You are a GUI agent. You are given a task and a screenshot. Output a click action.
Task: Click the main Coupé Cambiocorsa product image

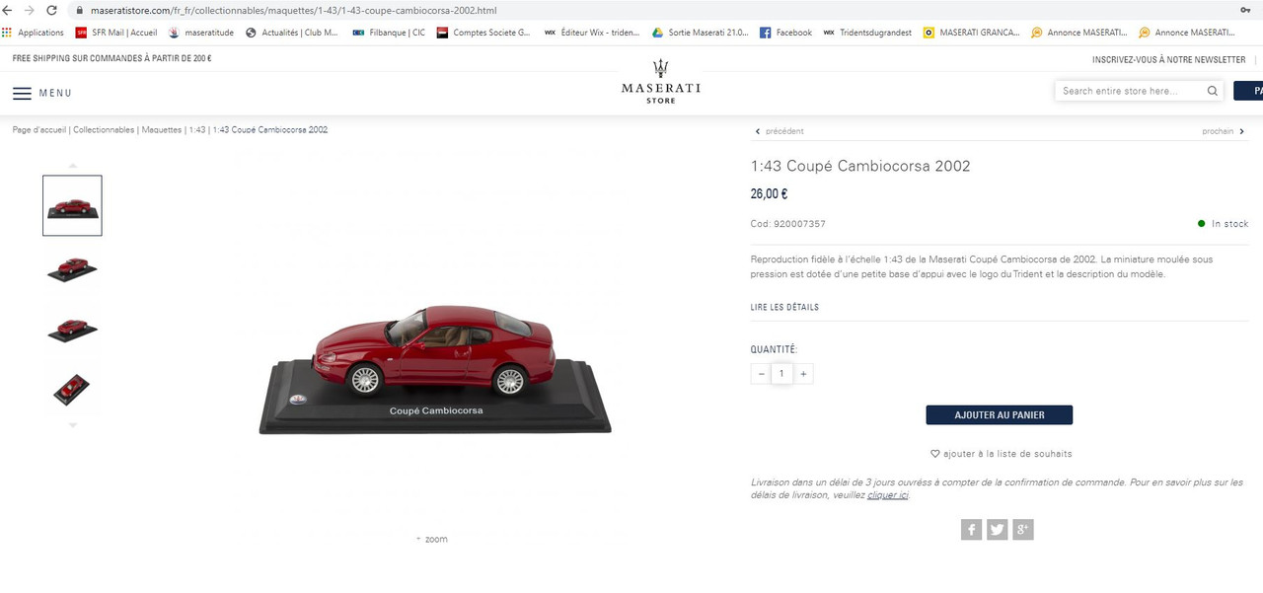435,370
